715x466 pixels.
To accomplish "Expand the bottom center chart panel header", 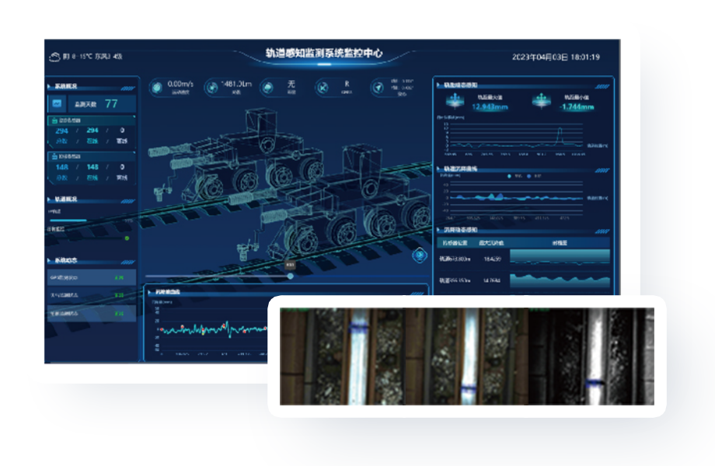I will click(286, 292).
